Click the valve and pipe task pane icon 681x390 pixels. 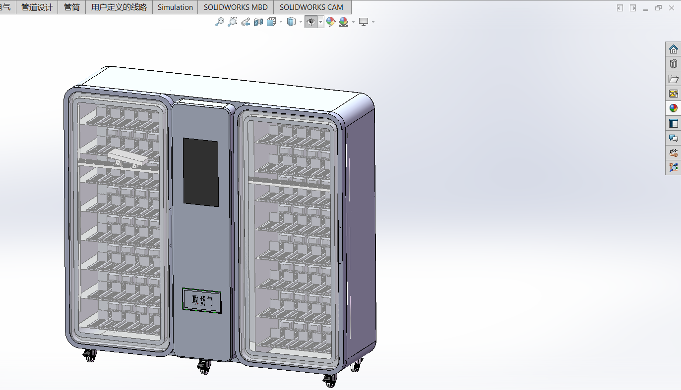click(673, 153)
